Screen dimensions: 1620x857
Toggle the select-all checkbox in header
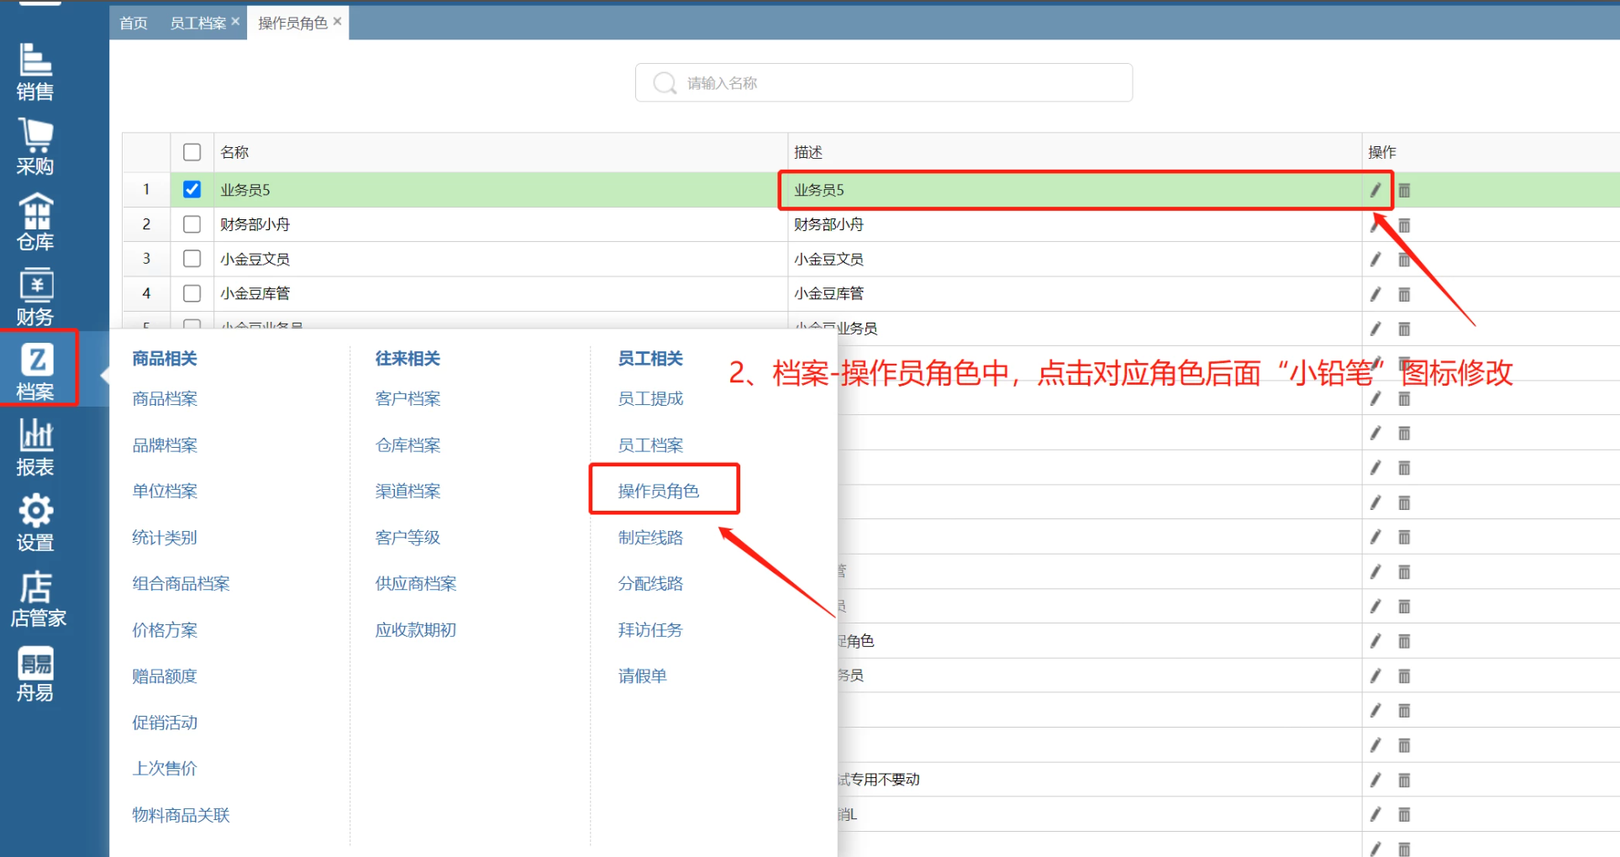(192, 152)
